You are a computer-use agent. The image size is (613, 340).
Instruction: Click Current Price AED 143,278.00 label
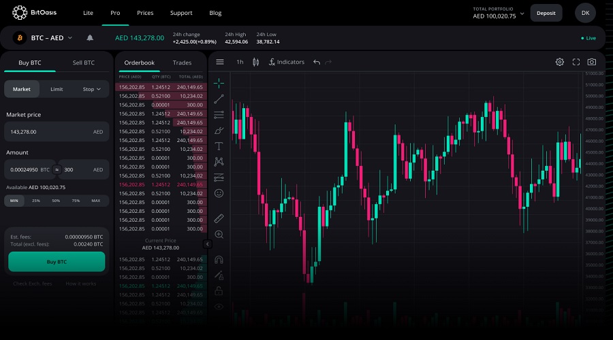pos(161,244)
